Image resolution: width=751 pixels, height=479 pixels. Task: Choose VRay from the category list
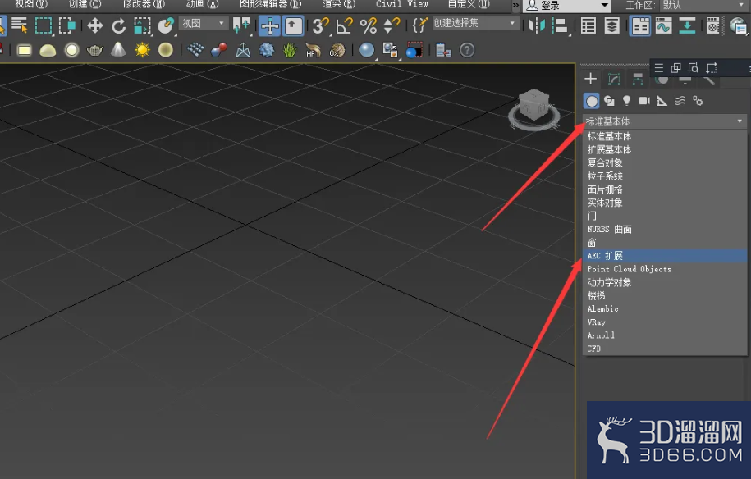(665, 322)
